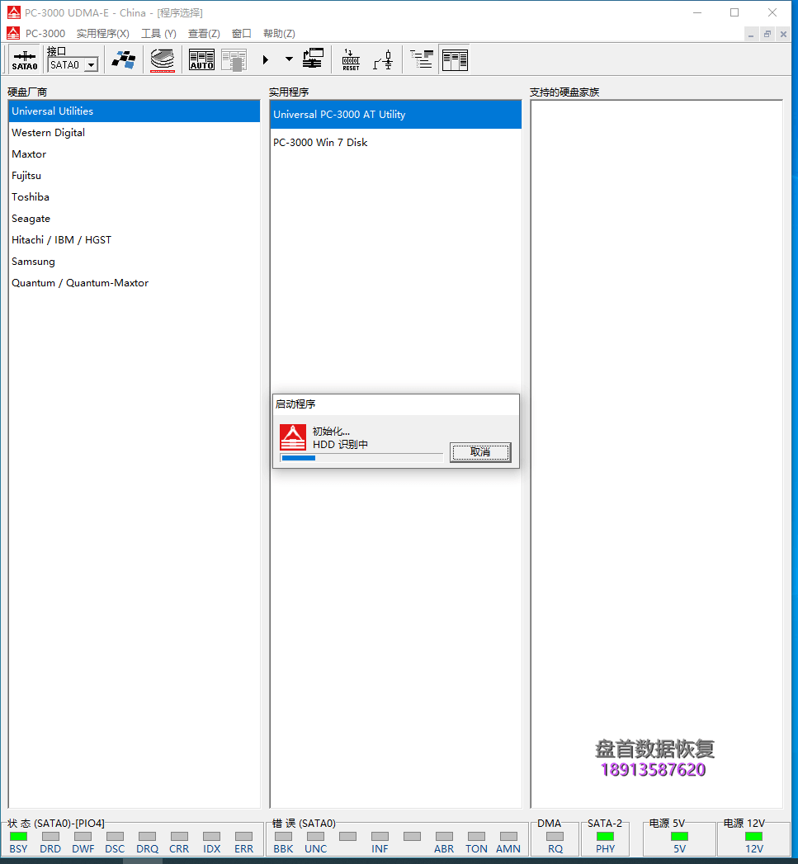This screenshot has height=864, width=798.
Task: Open the 帮助(Z) menu
Action: pyautogui.click(x=279, y=34)
